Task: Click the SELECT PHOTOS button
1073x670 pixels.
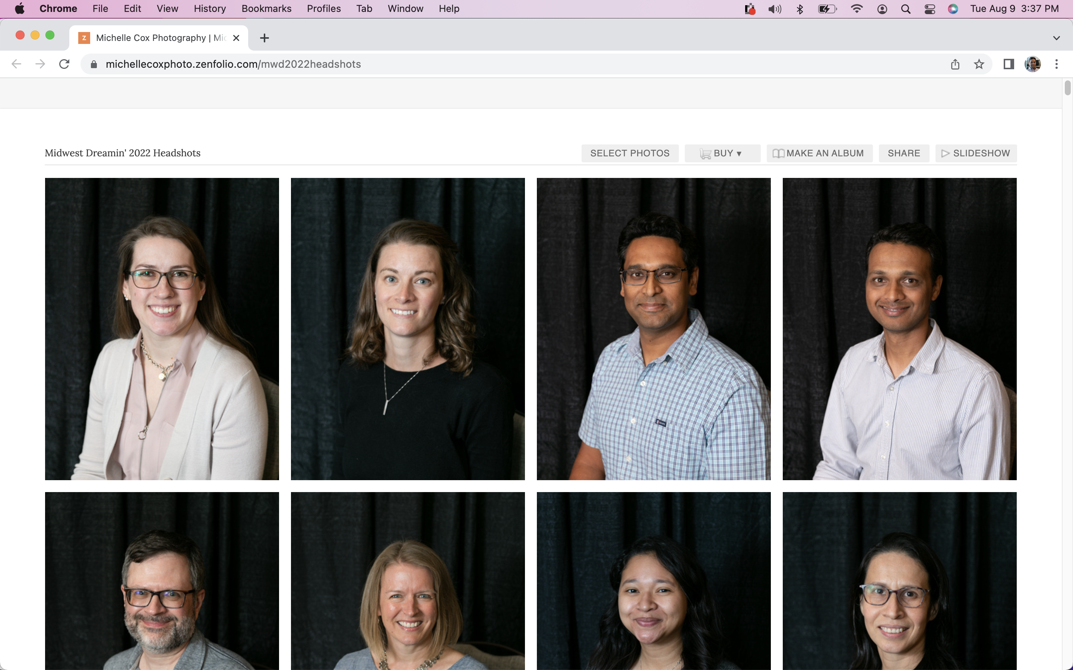Action: 630,153
